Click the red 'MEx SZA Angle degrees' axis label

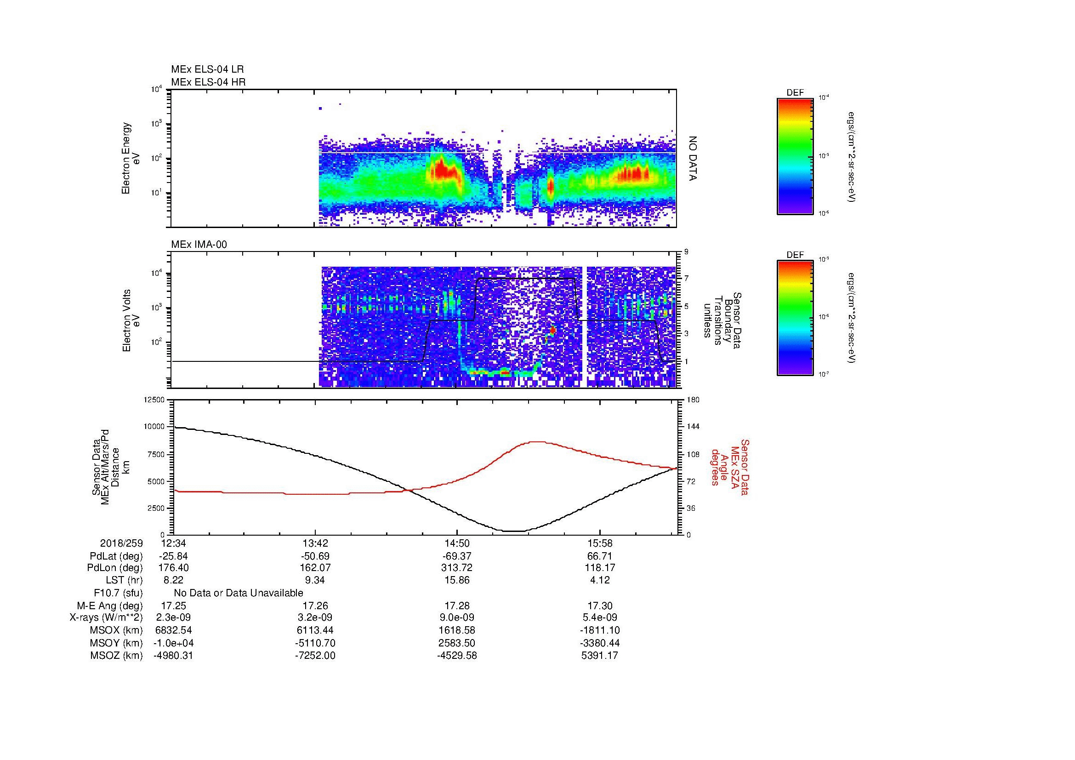coord(730,467)
